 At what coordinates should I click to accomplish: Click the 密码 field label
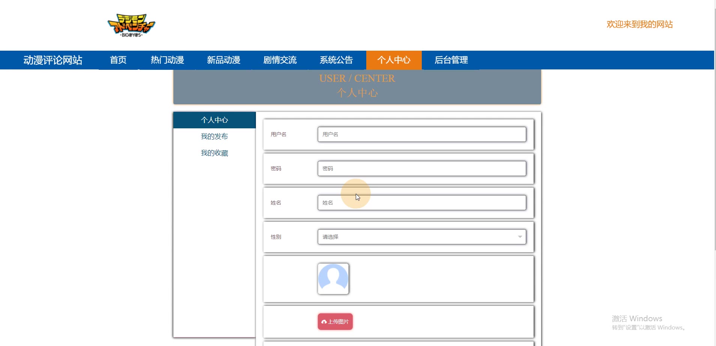tap(276, 168)
